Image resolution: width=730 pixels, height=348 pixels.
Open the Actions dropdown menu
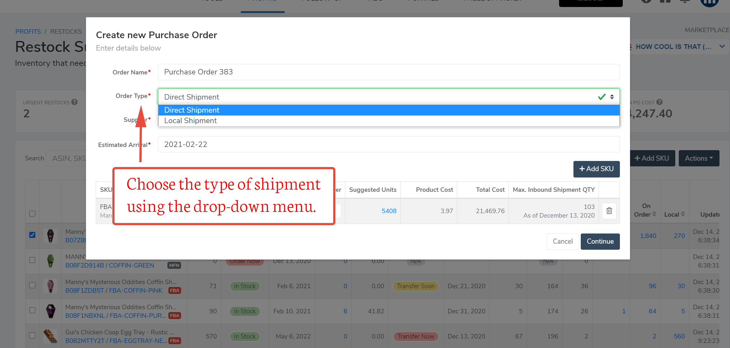[x=699, y=158]
